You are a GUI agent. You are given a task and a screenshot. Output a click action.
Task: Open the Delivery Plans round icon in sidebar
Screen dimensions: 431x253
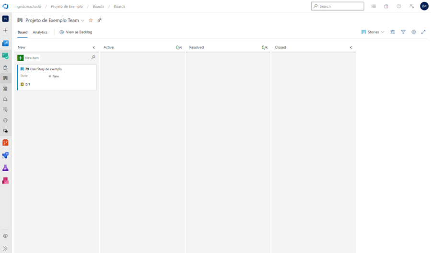[5, 121]
